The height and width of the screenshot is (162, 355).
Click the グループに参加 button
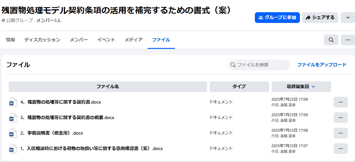pos(277,18)
